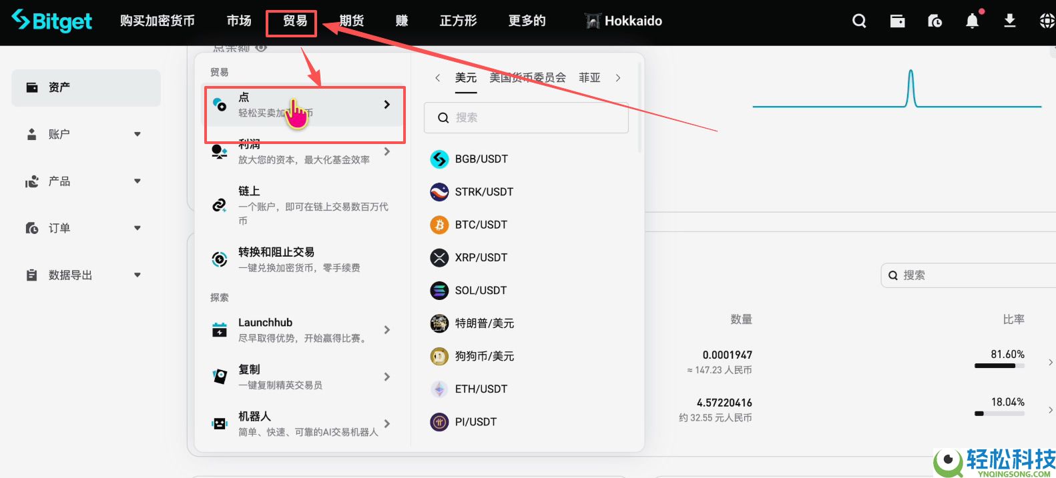The height and width of the screenshot is (478, 1056).
Task: Open the search magnifier in top bar
Action: 859,21
